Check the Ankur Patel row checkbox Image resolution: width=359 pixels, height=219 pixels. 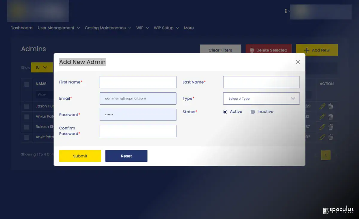click(27, 117)
